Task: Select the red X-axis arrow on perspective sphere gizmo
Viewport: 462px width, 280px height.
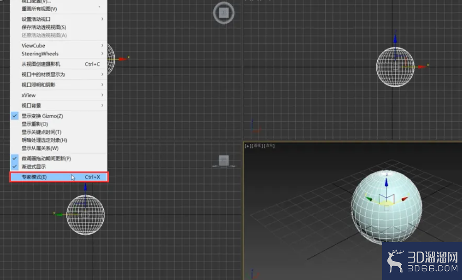Action: 405,199
